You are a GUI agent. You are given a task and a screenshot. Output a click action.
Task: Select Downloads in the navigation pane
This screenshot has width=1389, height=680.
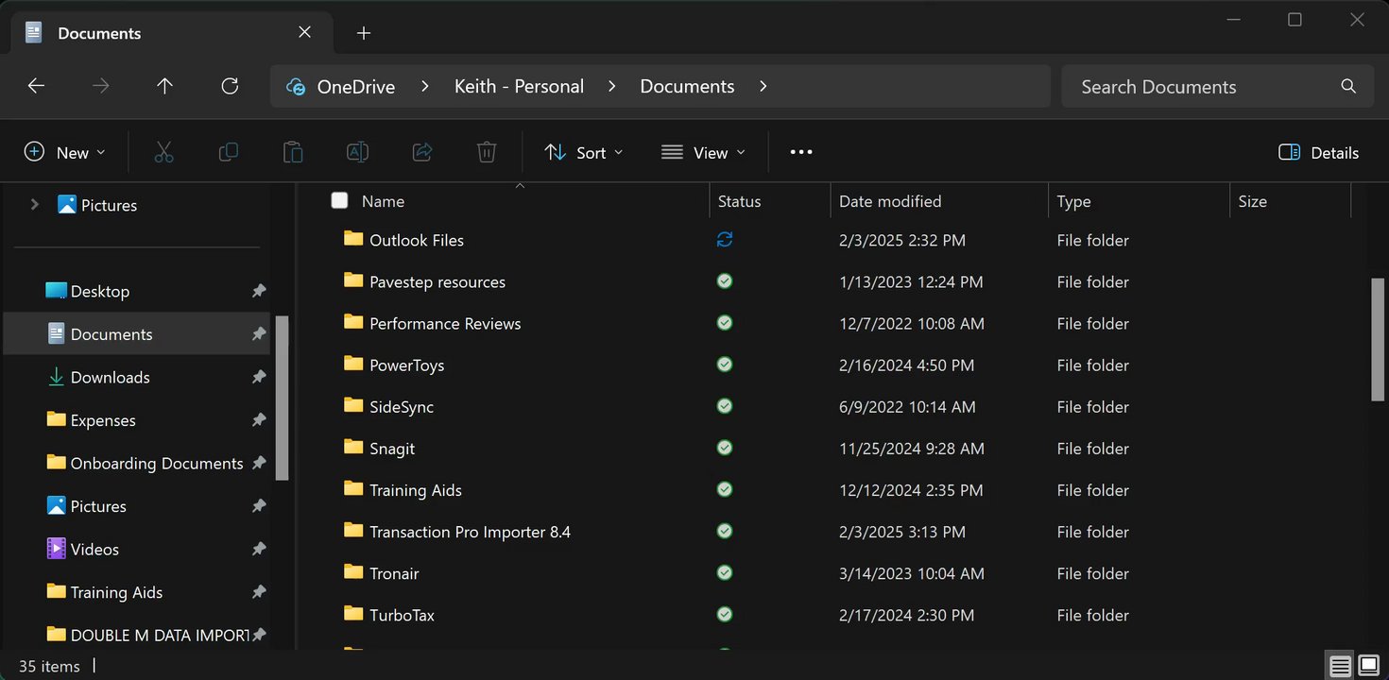(110, 377)
